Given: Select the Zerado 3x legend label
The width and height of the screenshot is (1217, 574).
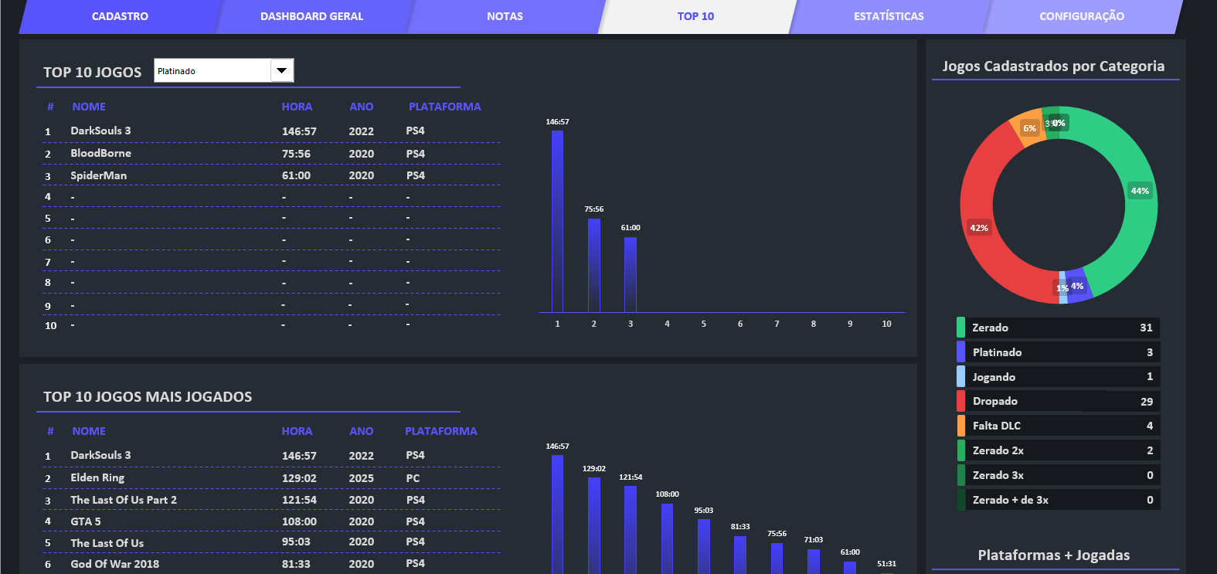Looking at the screenshot, I should coord(998,475).
